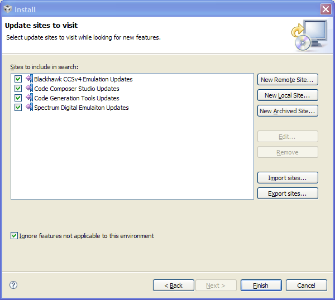Image resolution: width=335 pixels, height=300 pixels.
Task: Uncheck Blackhawk CCSv4 Emulation Updates checkbox
Action: 18,79
